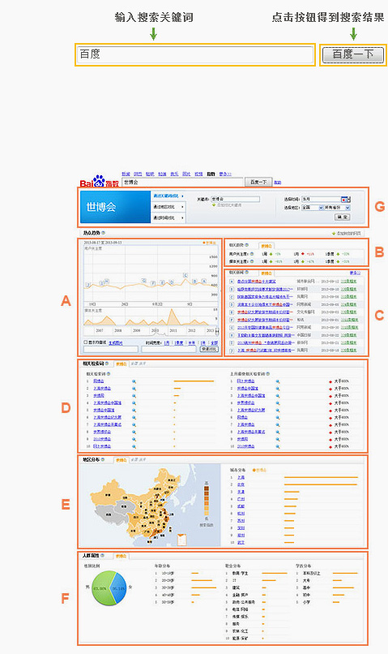Open the 音乐 navigation link
The image size is (388, 654).
click(x=174, y=174)
